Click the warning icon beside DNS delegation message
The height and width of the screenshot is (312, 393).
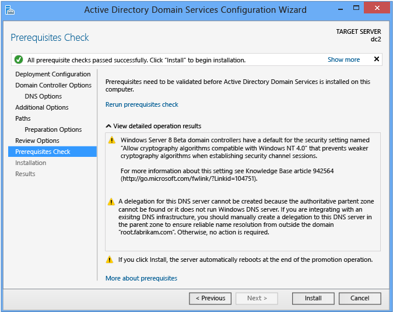pyautogui.click(x=111, y=202)
